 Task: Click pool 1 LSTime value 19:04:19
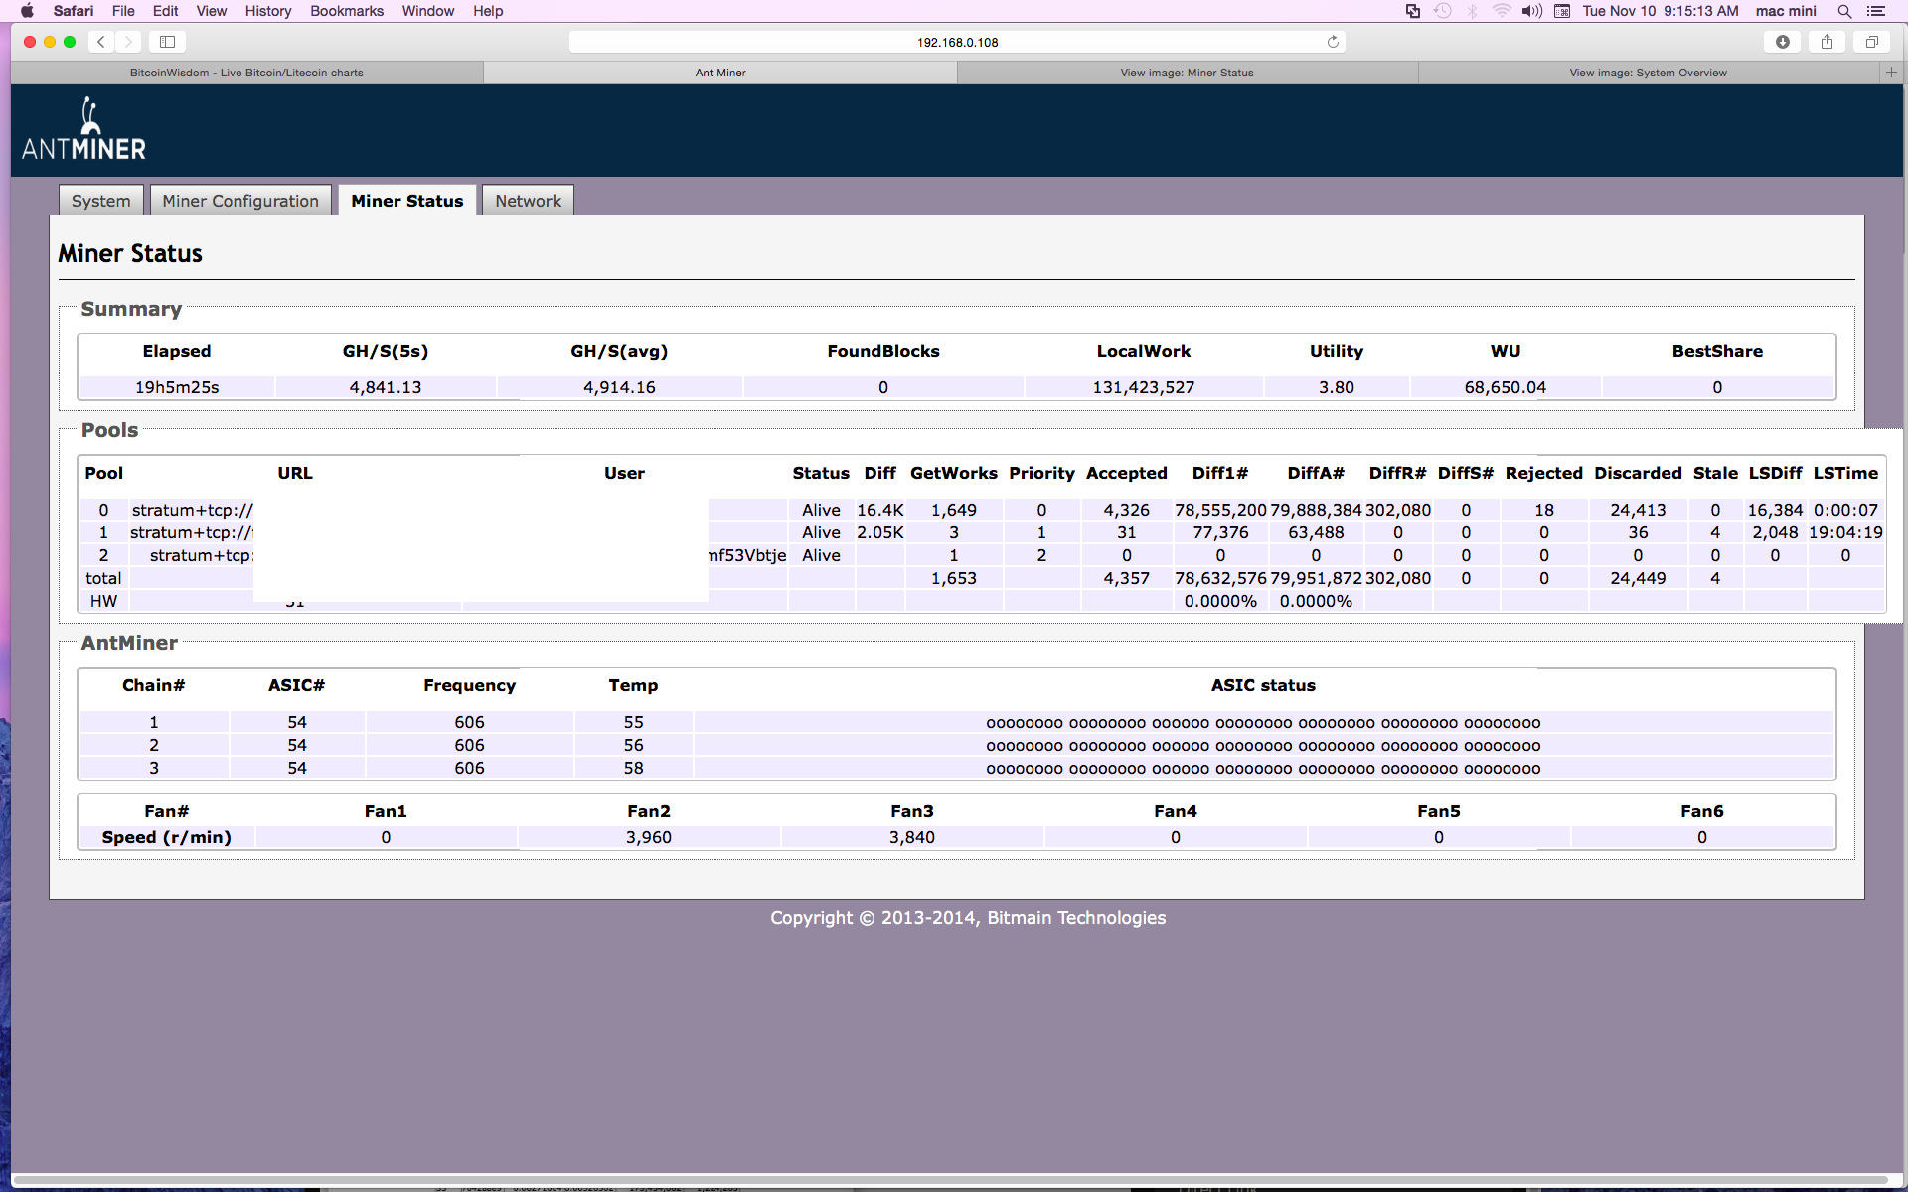[1845, 532]
